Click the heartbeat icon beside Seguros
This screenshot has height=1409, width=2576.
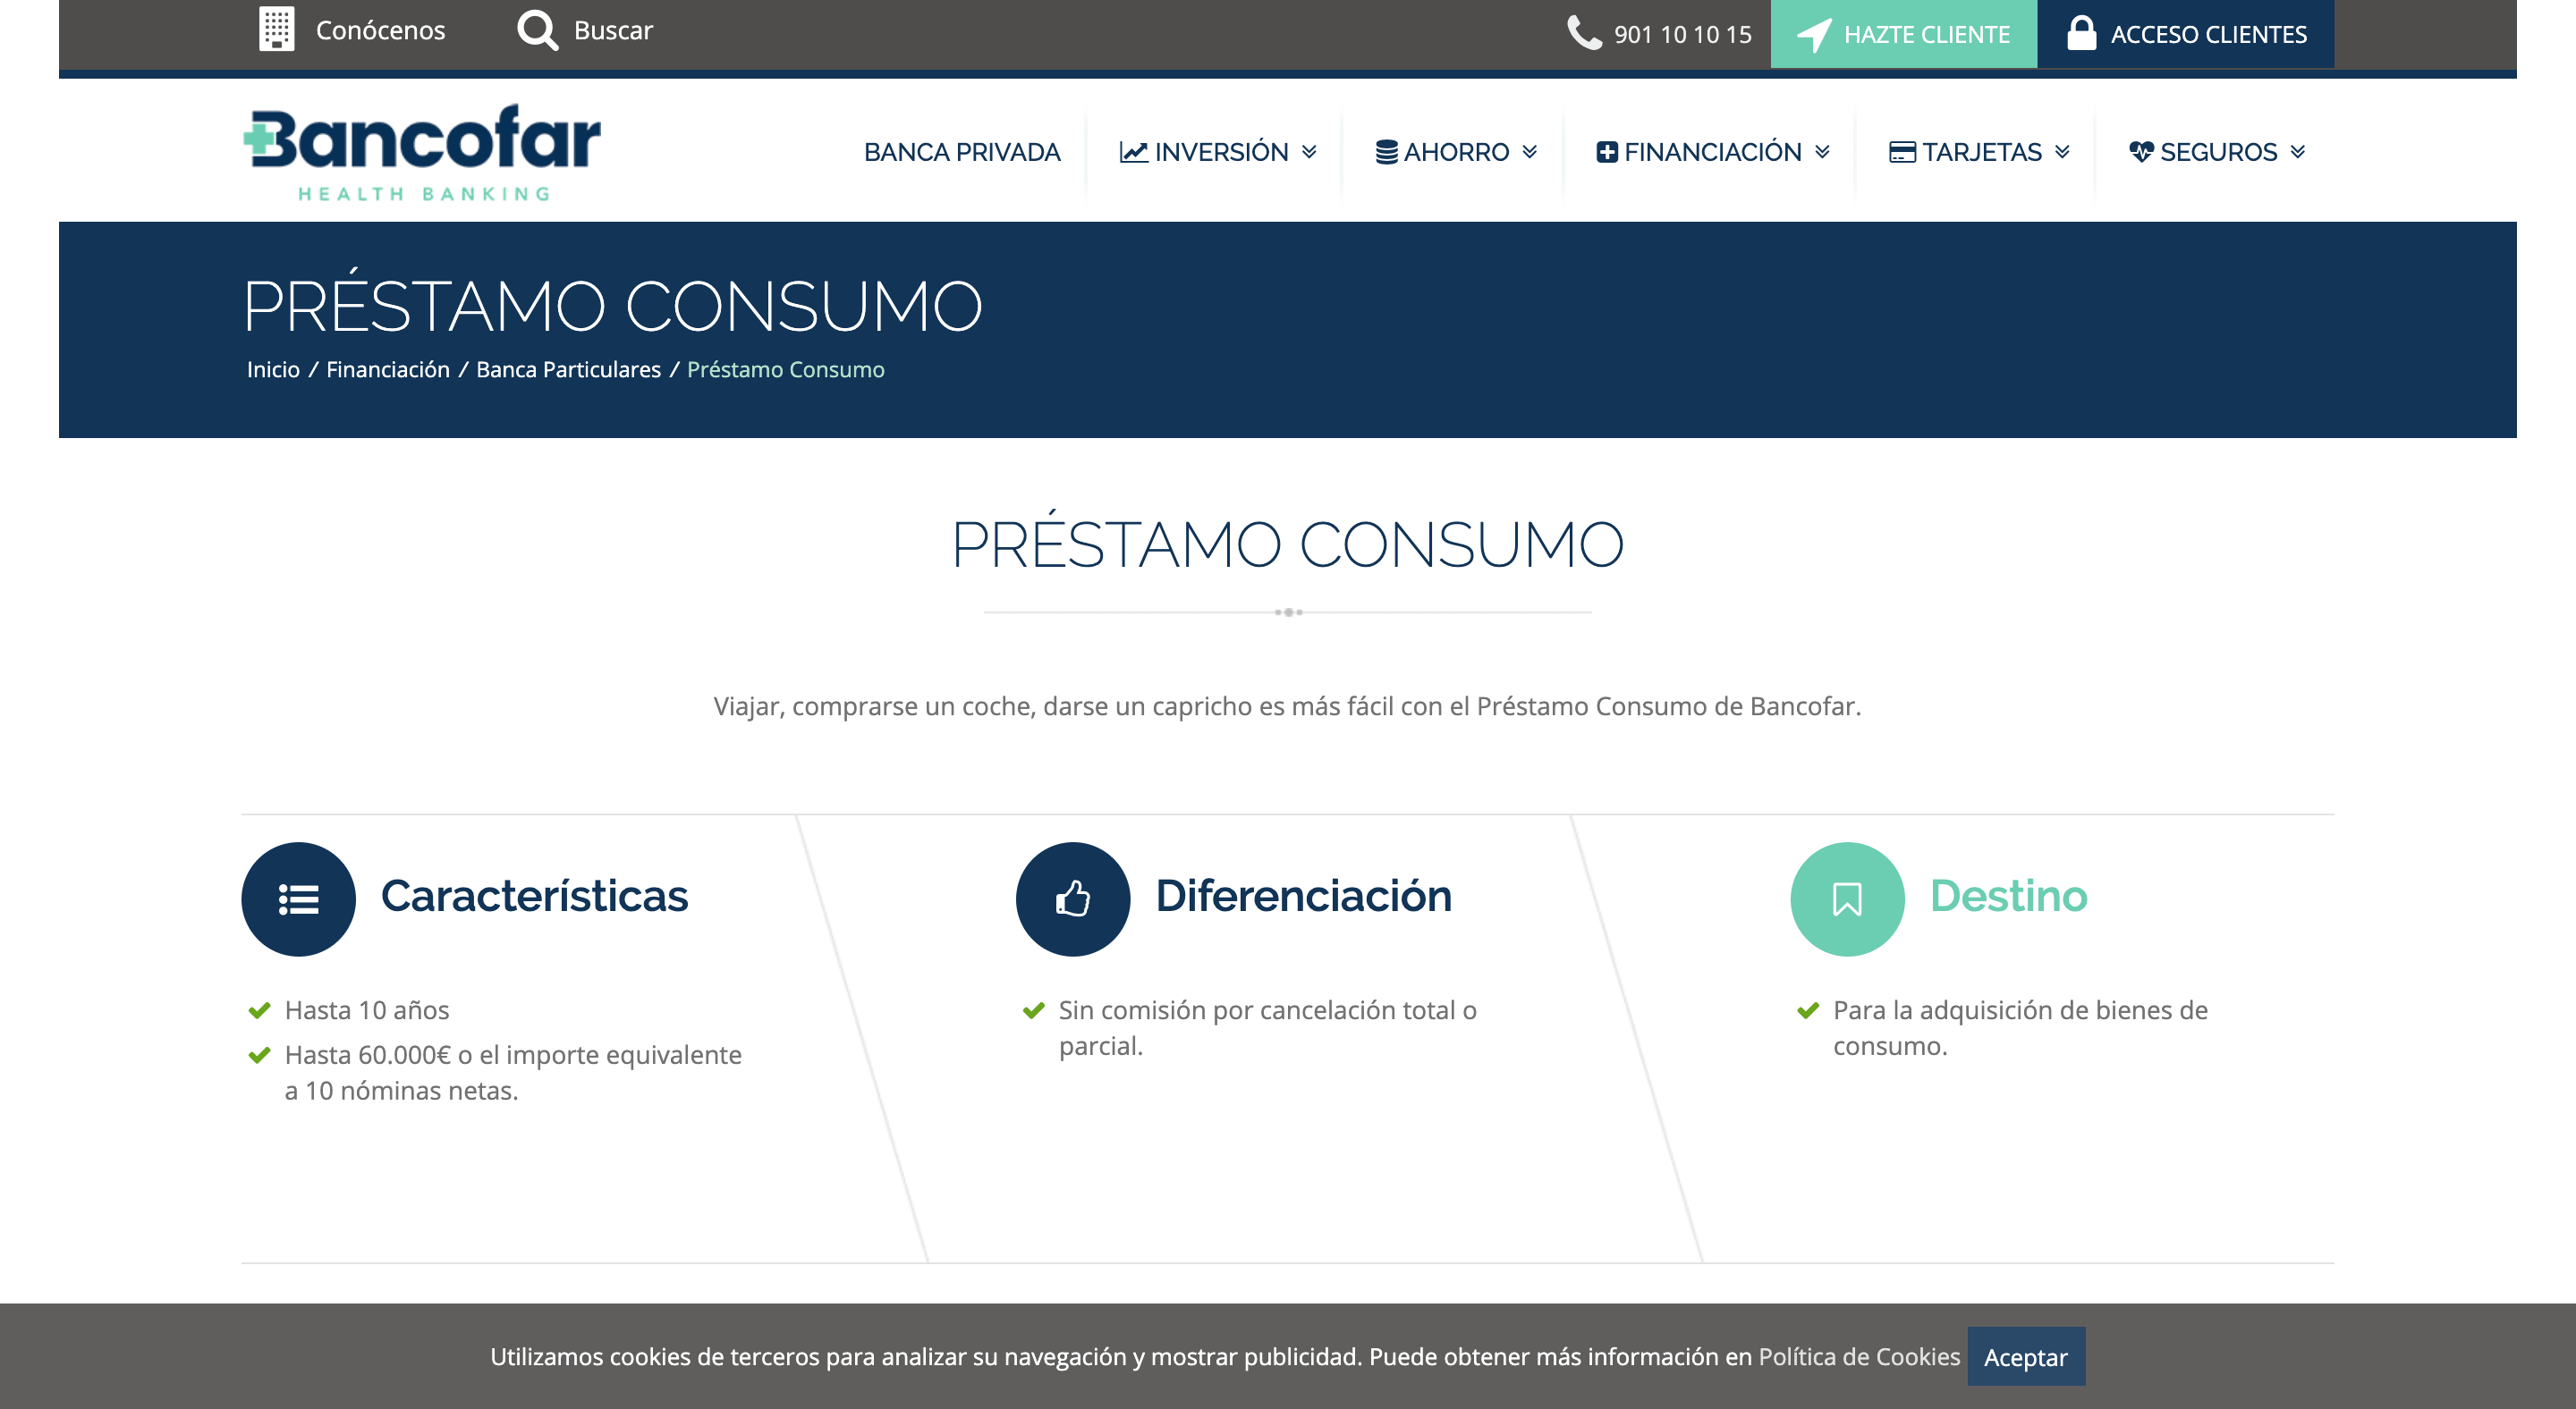[x=2141, y=152]
